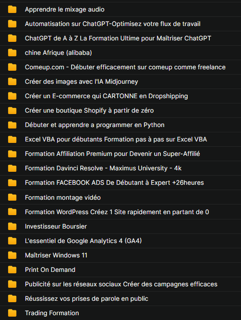The width and height of the screenshot is (241, 320).
Task: Click folder icon beside Créer un E-commerce
Action: tap(12, 96)
